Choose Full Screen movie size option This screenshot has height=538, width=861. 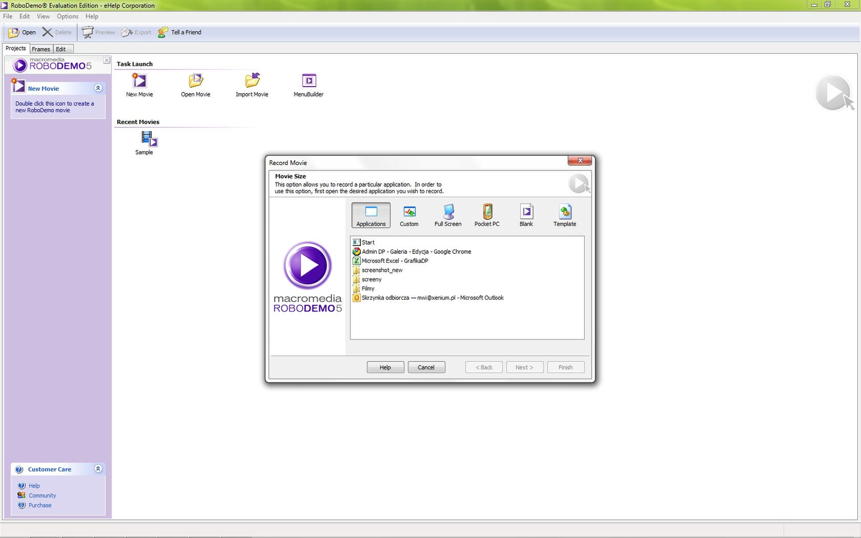point(448,215)
